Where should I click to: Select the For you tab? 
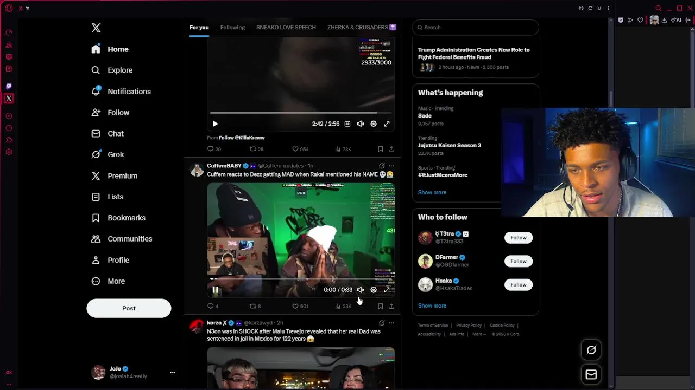(x=199, y=27)
